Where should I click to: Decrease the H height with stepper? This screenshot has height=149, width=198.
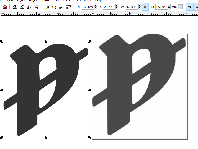169,8
